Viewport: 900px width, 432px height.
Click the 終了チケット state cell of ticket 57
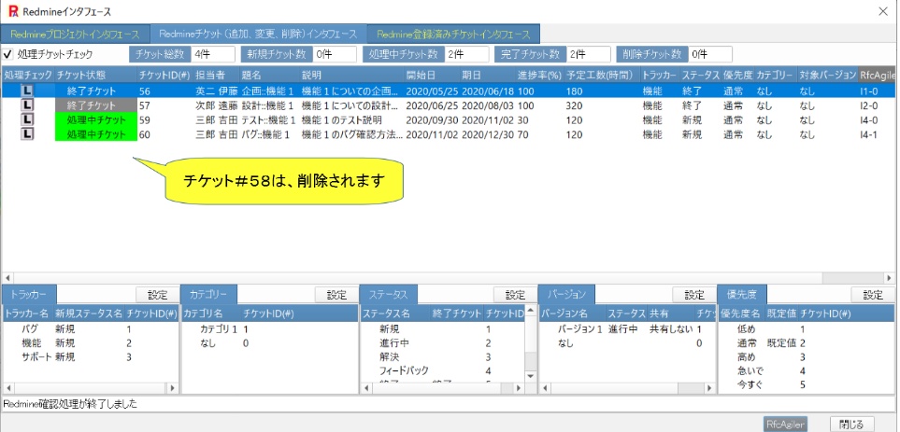[96, 105]
